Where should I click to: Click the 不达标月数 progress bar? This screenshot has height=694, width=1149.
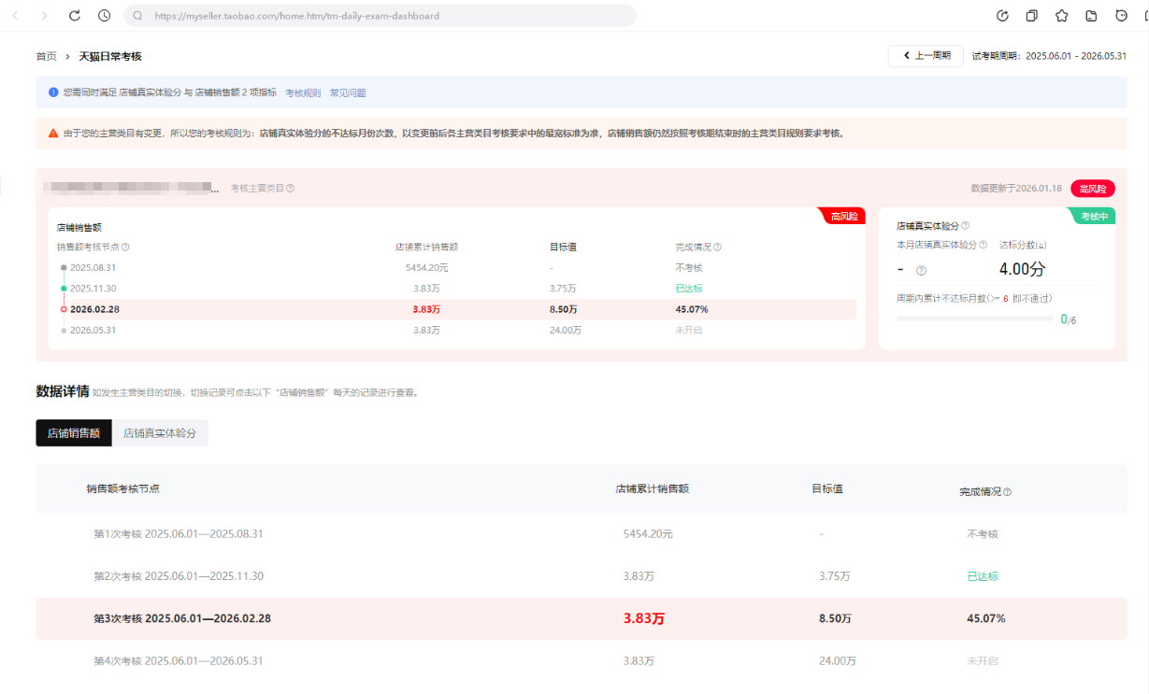[x=974, y=319]
